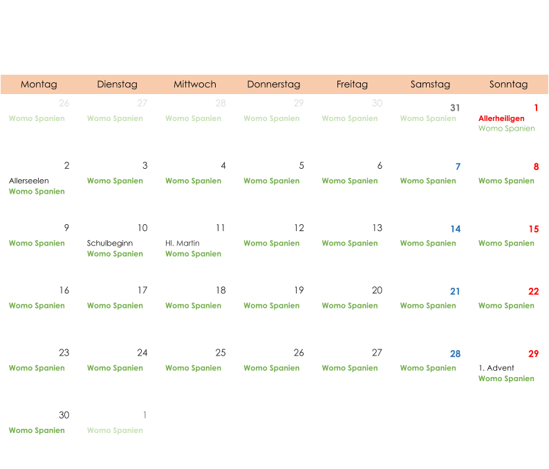
Task: Select the gray date number 31
Action: (x=454, y=108)
